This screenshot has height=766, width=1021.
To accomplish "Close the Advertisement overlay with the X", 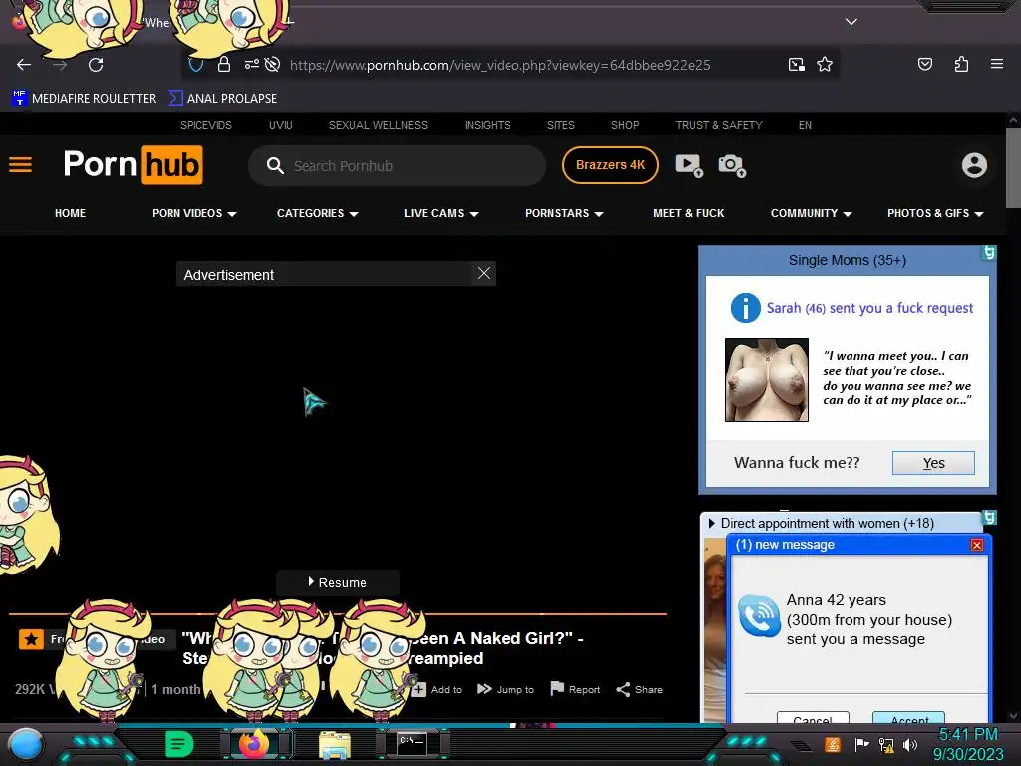I will [484, 273].
